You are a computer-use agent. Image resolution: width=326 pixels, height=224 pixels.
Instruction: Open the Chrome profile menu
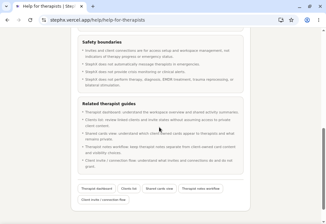(307, 20)
